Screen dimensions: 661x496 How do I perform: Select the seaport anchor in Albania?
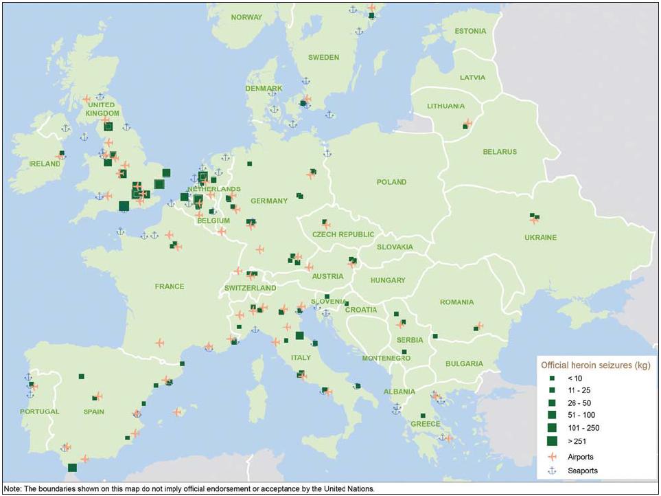(x=396, y=409)
